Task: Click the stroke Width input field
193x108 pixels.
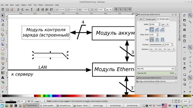Action: (x=154, y=24)
